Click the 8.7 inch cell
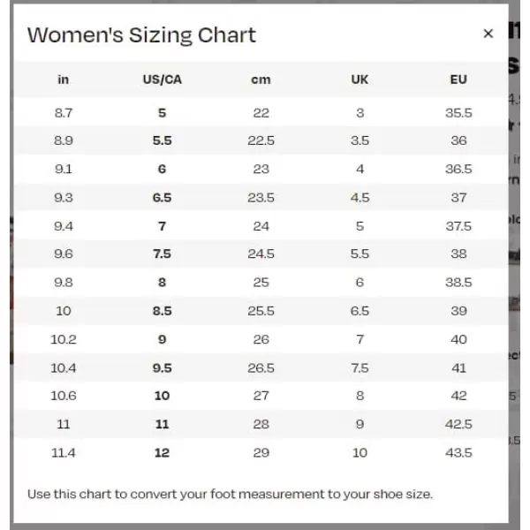Viewport: 530px width, 530px height. click(x=64, y=113)
